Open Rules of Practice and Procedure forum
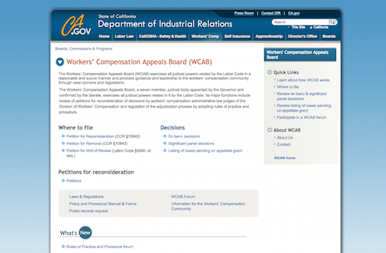This screenshot has height=253, width=386. [100, 247]
